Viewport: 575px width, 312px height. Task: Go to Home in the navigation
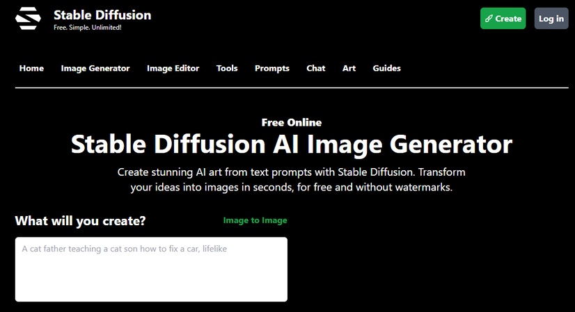tap(31, 68)
